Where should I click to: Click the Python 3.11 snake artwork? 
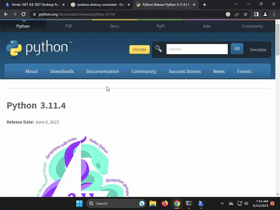[x=83, y=167]
